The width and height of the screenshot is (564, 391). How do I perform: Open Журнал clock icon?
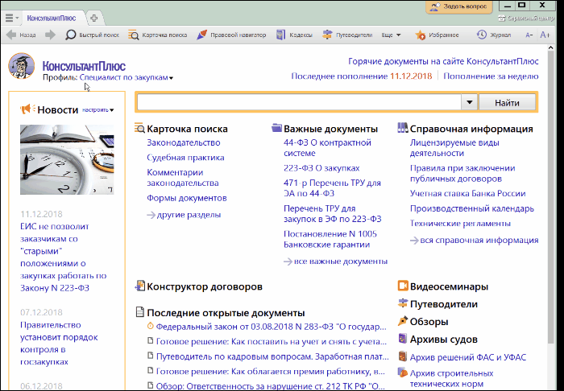[x=482, y=35]
